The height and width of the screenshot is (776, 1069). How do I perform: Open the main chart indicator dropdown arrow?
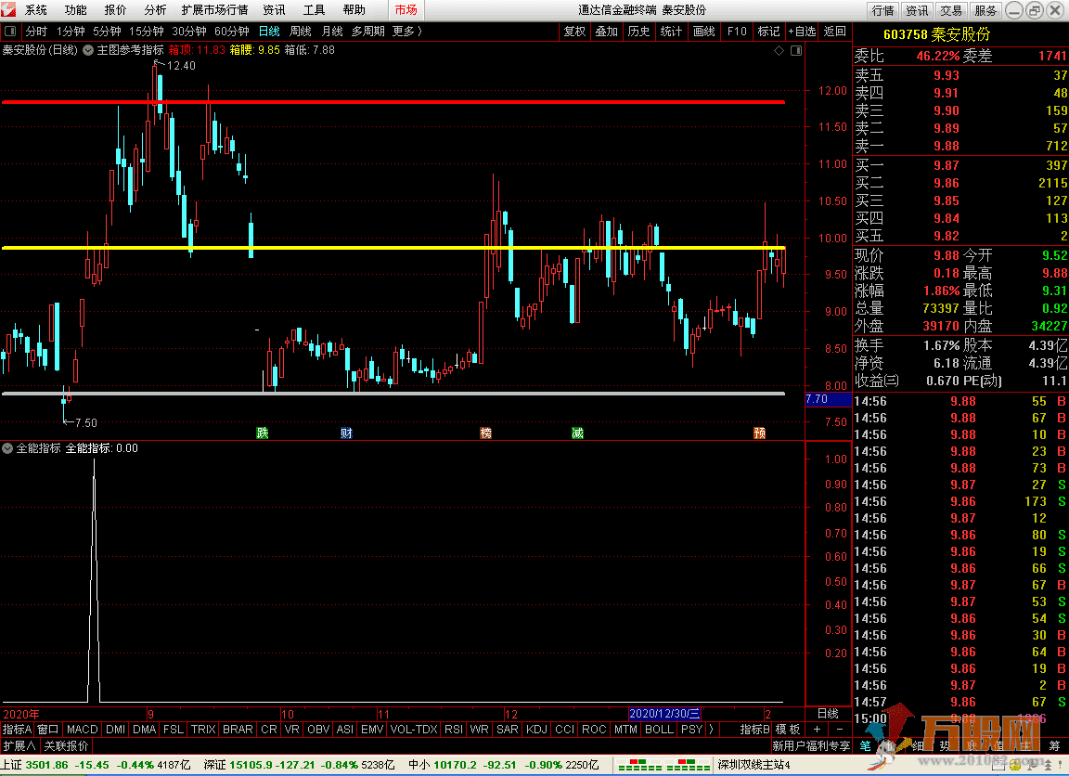(x=88, y=50)
